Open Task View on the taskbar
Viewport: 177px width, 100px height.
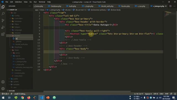tap(9, 97)
